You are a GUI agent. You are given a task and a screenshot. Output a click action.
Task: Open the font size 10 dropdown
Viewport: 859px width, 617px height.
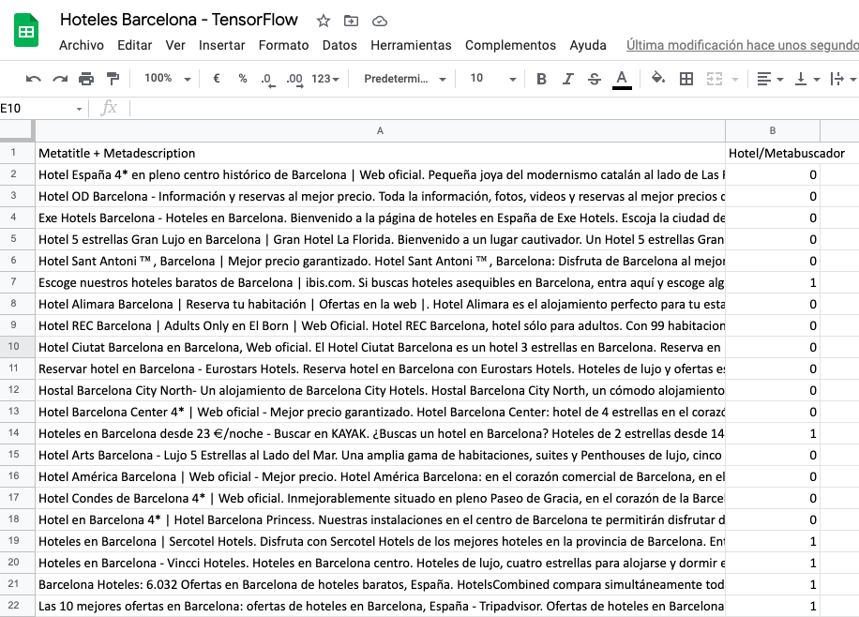[492, 79]
